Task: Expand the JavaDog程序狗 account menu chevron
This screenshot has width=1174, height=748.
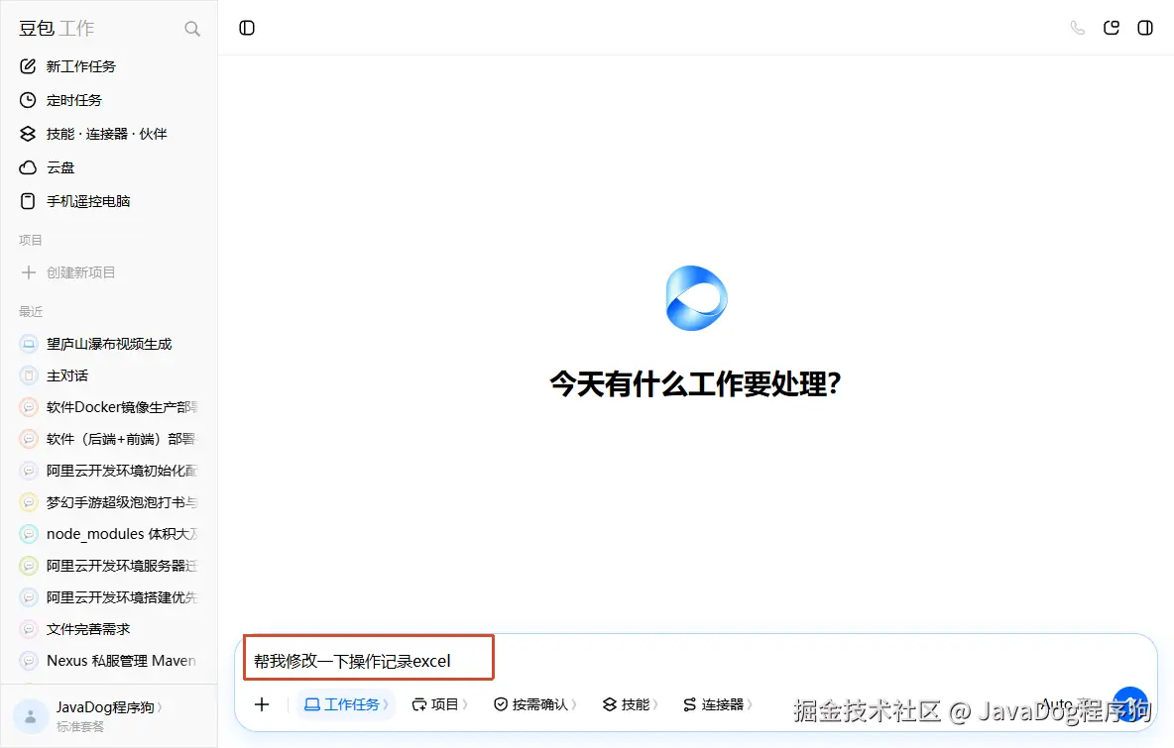Action: click(x=160, y=706)
